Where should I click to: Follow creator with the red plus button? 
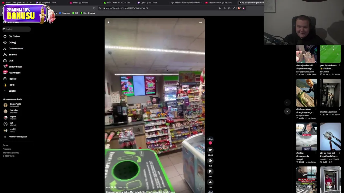coord(210,143)
